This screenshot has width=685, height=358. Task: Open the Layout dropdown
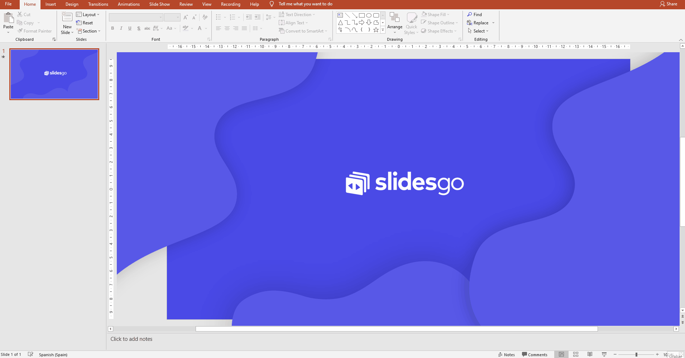[x=88, y=14]
